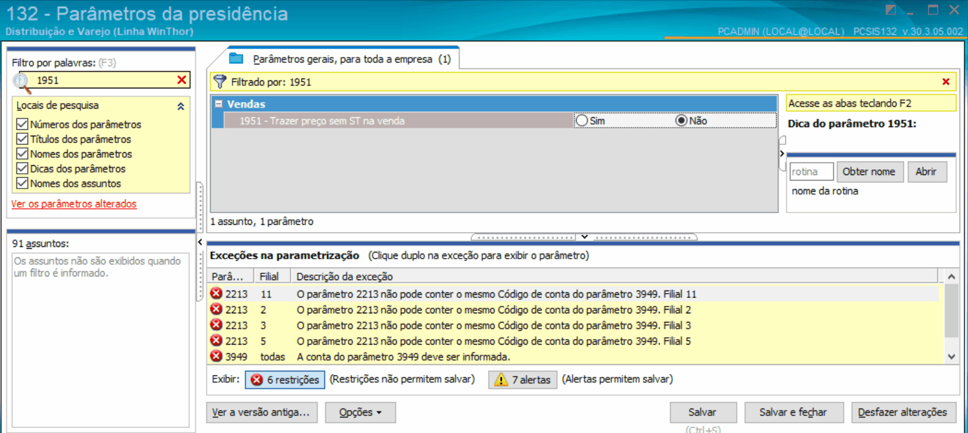Click the 'Filtro por palavras' field containing 1951

click(104, 80)
